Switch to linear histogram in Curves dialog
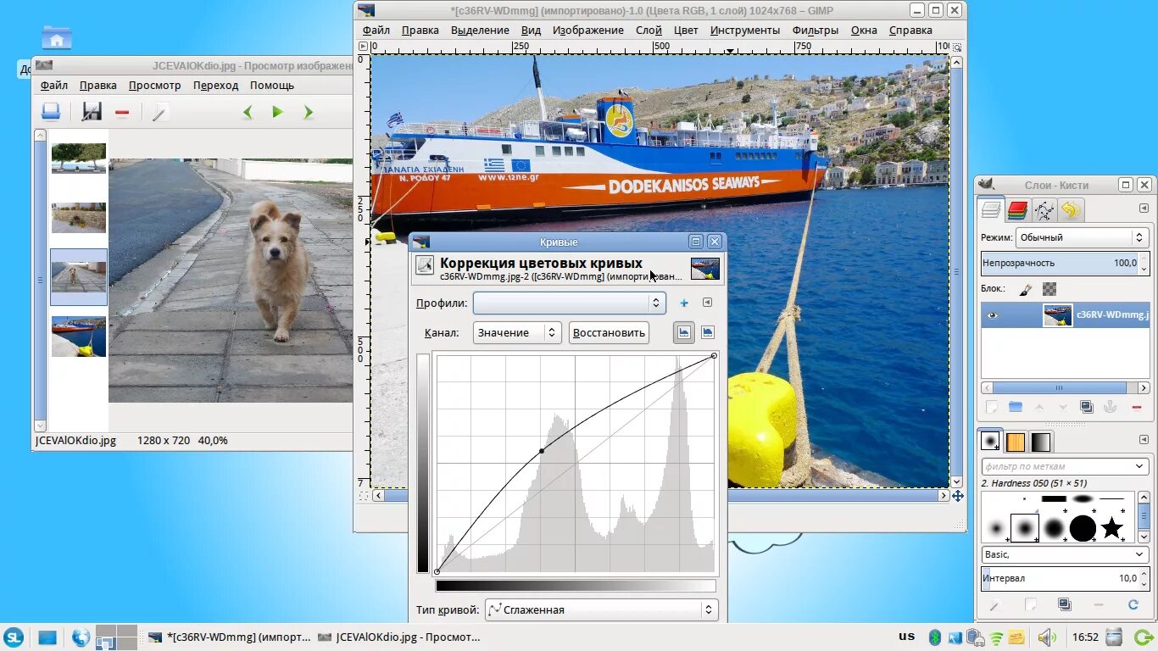The height and width of the screenshot is (651, 1158). click(x=683, y=332)
